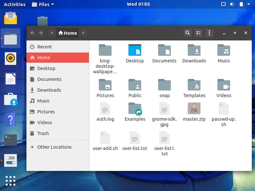Viewport: 255px width, 191px height.
Task: Close the Files window
Action: point(246,33)
